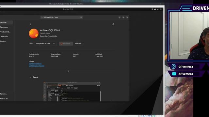Go back using the left chevron arrow
Screen dimensions: 209x117
31,24
